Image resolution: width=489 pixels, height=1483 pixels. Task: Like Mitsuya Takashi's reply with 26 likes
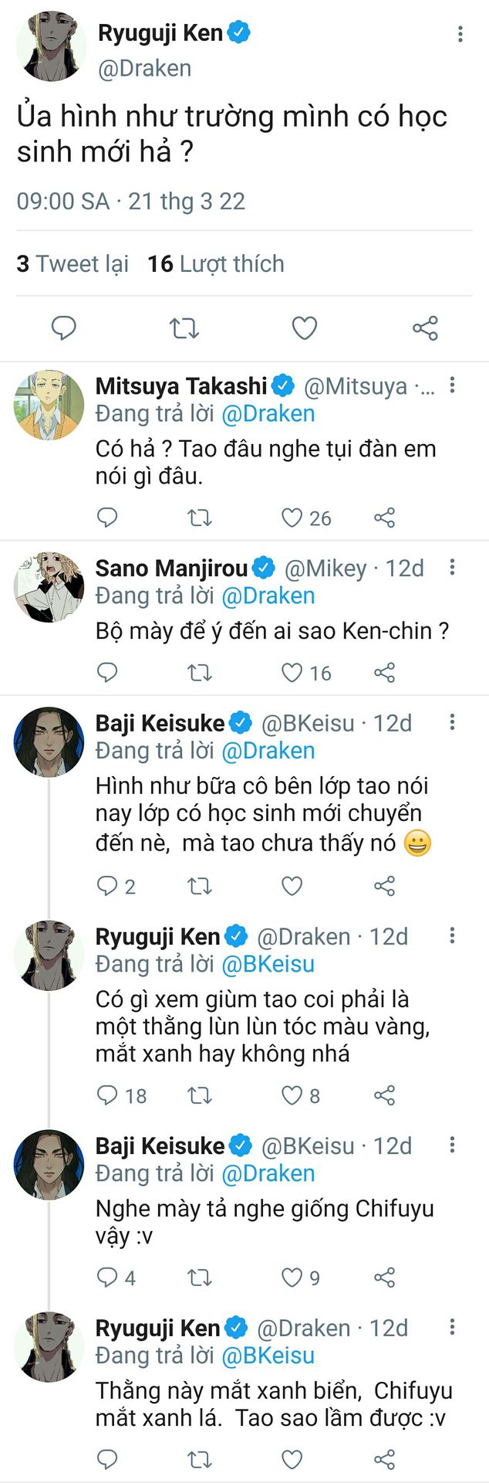292,518
